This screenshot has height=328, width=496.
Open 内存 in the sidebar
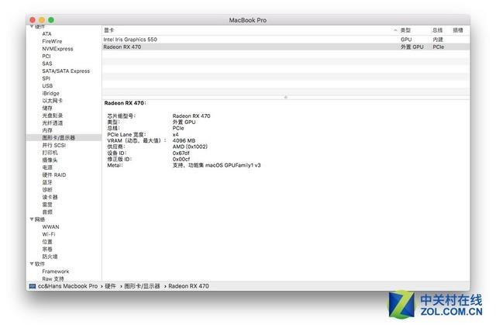point(47,130)
